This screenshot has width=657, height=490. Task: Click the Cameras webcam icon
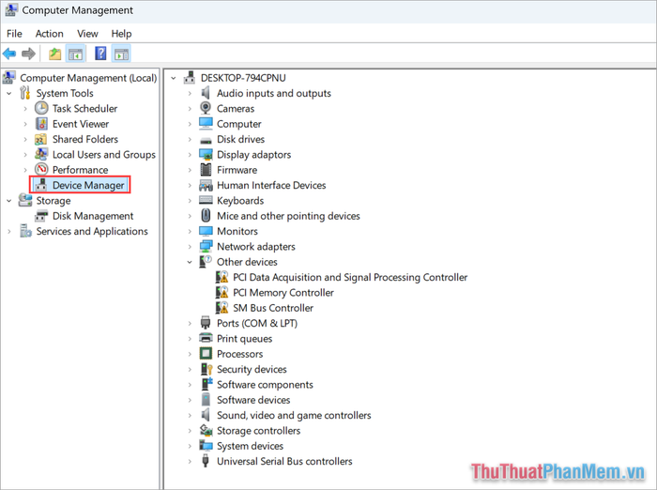coord(206,108)
